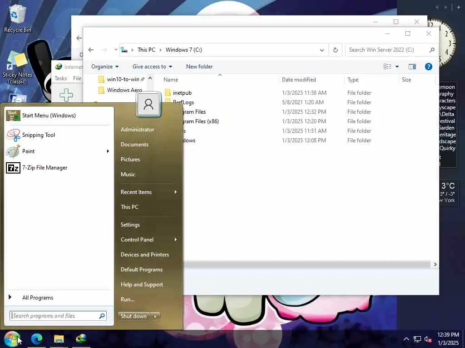Expand address bar history dropdown
The width and height of the screenshot is (465, 348).
(x=322, y=50)
